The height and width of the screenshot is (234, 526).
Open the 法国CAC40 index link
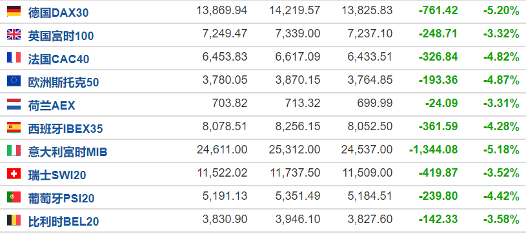(59, 59)
